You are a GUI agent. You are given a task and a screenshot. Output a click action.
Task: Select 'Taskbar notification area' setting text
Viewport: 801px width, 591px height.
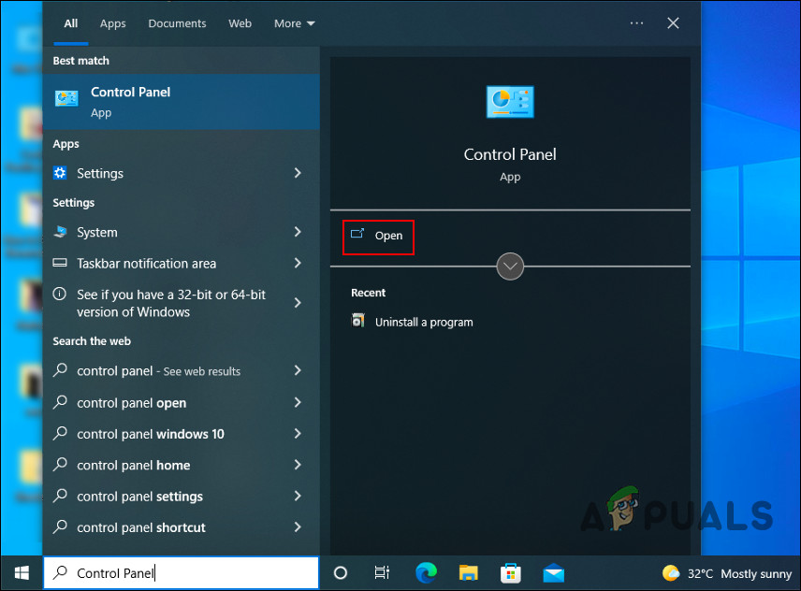(x=146, y=264)
